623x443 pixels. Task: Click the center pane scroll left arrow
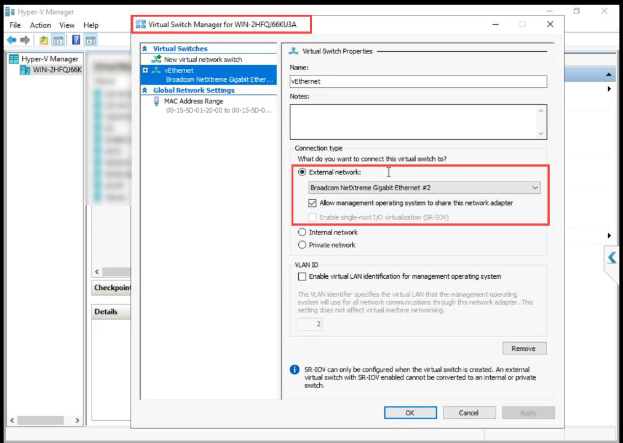[x=97, y=271]
